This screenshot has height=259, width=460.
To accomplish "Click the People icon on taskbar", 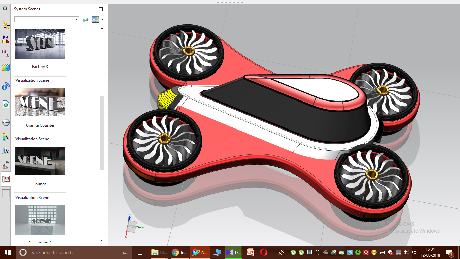I will point(281,252).
